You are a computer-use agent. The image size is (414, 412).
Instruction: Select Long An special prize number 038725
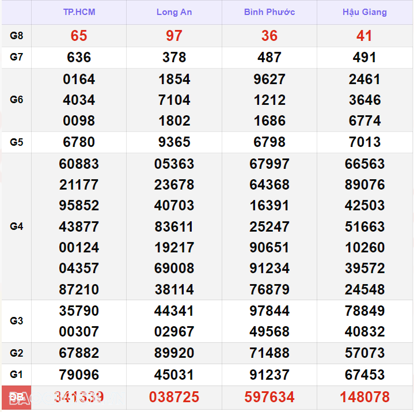pyautogui.click(x=174, y=397)
